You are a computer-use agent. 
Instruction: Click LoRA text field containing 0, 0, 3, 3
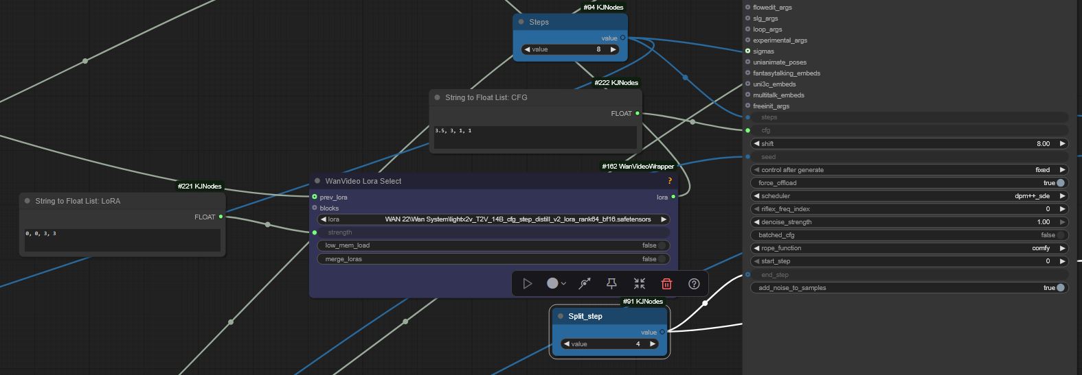[x=122, y=240]
